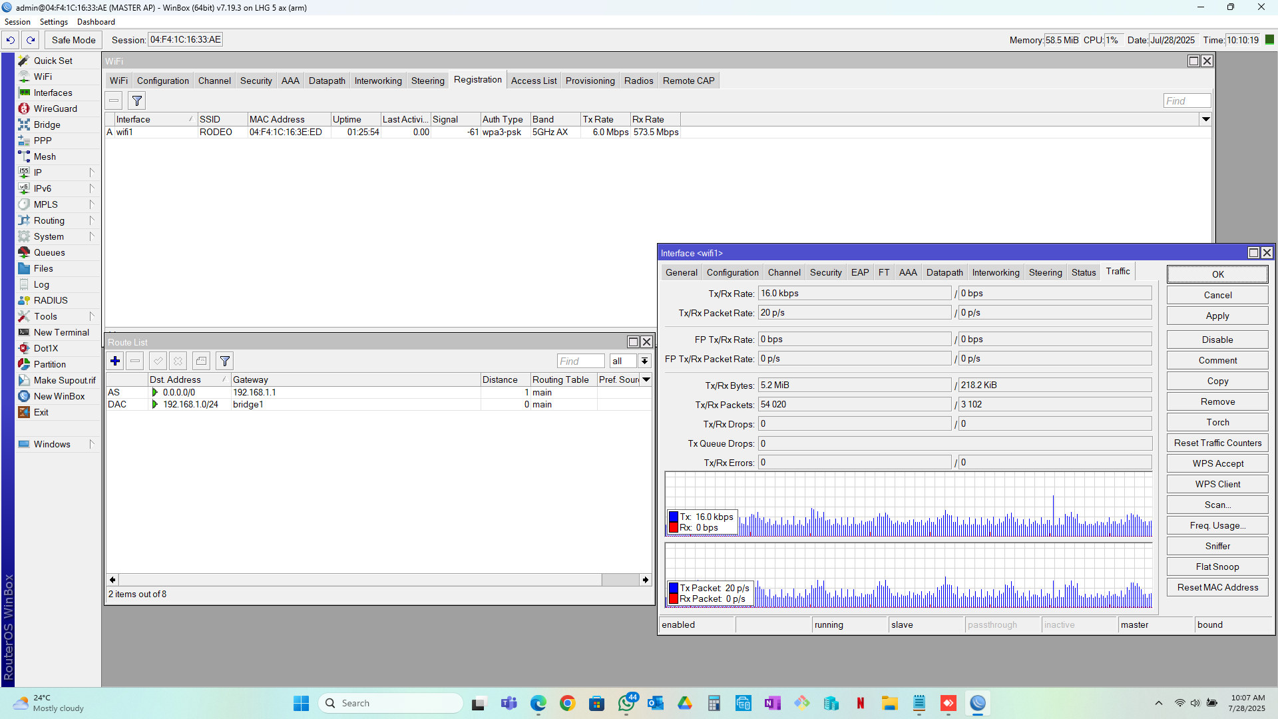Image resolution: width=1278 pixels, height=719 pixels.
Task: Select wifi1 RODEO registration row
Action: pos(393,132)
